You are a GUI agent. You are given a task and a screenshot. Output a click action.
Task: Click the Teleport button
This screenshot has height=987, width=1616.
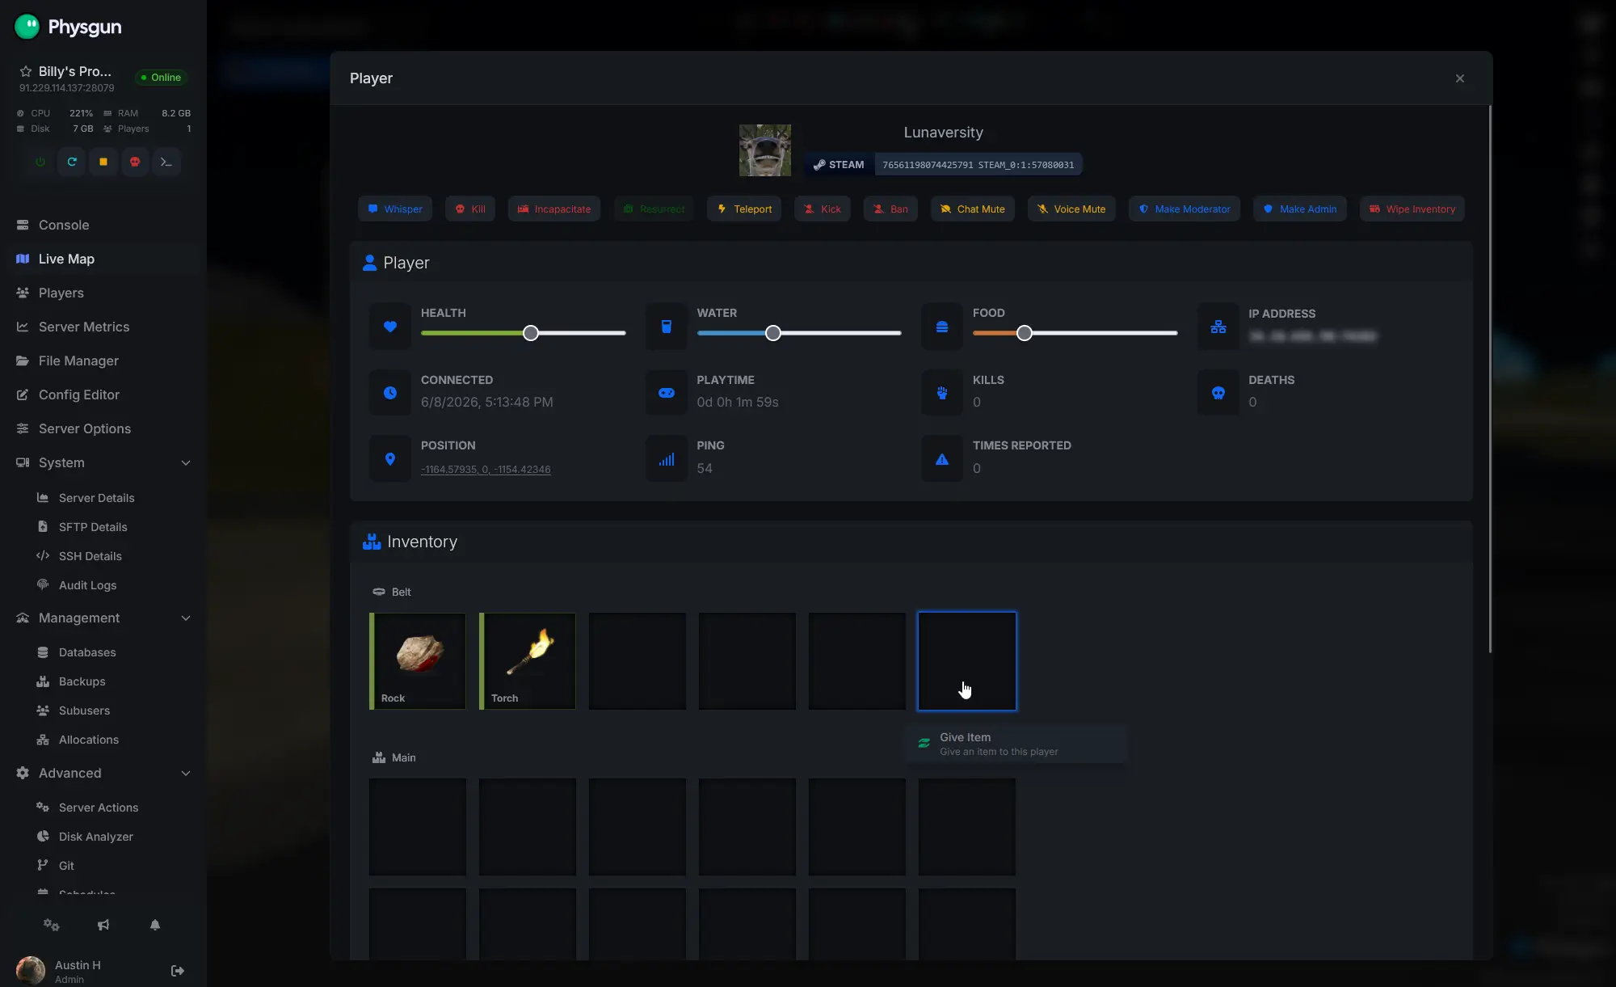(x=744, y=209)
